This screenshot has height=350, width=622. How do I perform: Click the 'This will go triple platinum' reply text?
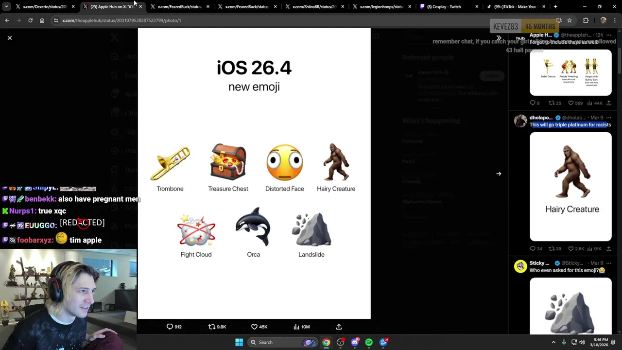tap(570, 125)
